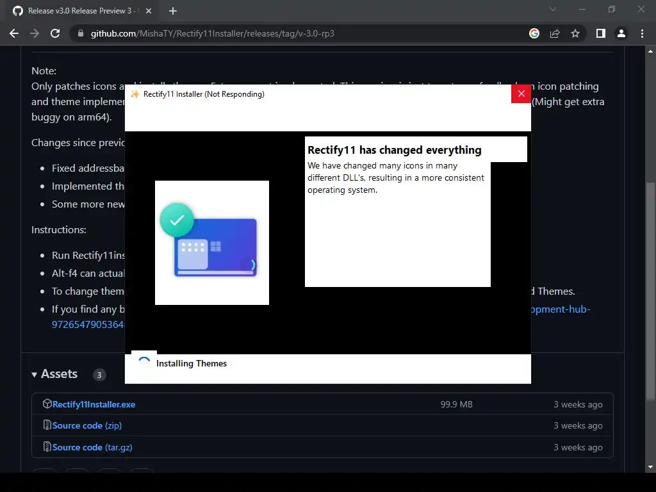Click the page scrollbar thumb

650,291
